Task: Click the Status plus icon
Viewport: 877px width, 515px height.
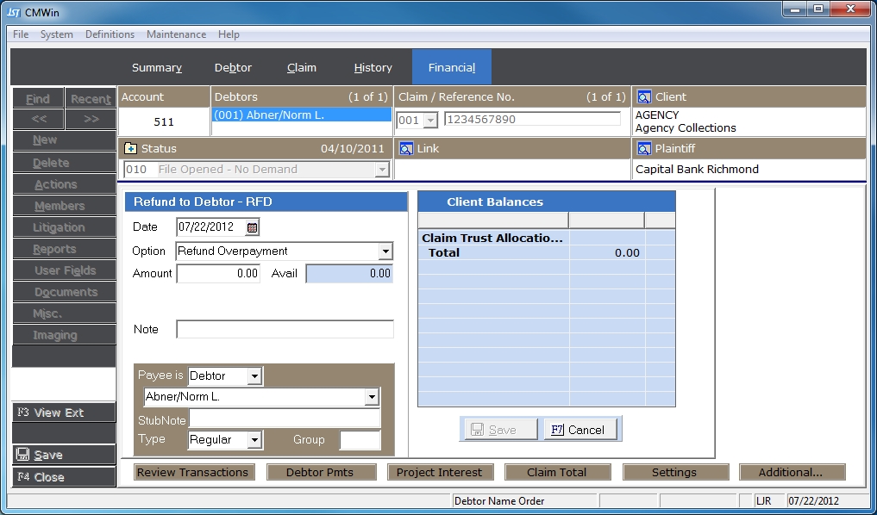Action: [x=131, y=148]
